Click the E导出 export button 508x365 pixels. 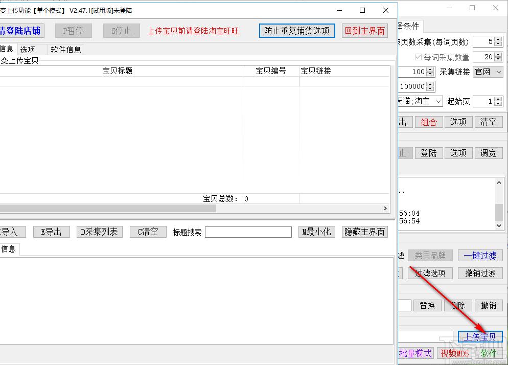click(x=52, y=232)
